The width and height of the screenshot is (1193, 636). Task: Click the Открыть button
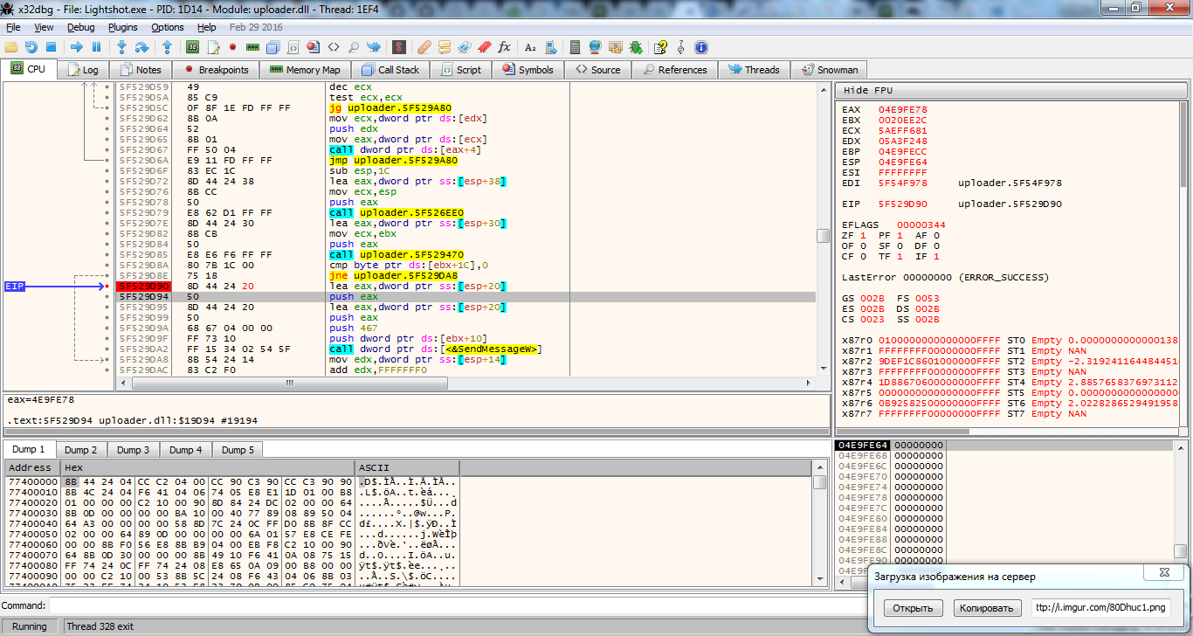pos(914,608)
